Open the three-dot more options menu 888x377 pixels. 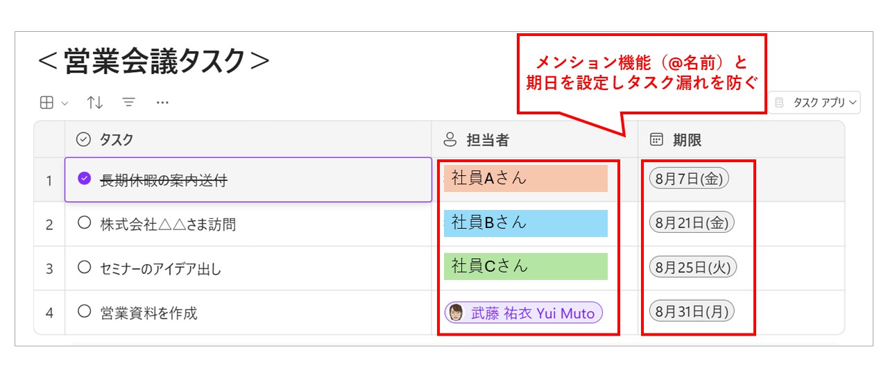[162, 103]
